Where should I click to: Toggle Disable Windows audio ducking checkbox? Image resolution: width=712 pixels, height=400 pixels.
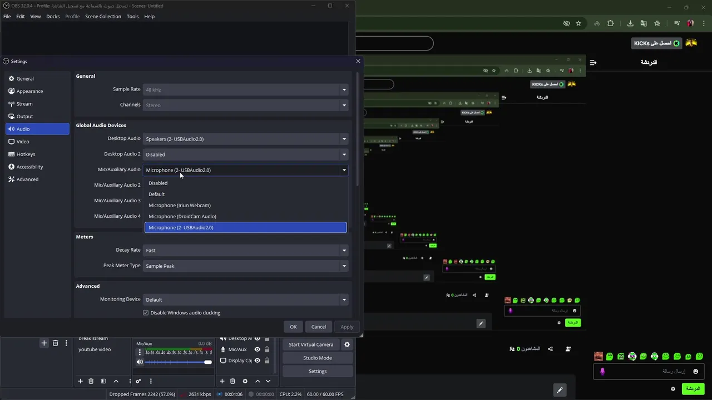point(146,313)
